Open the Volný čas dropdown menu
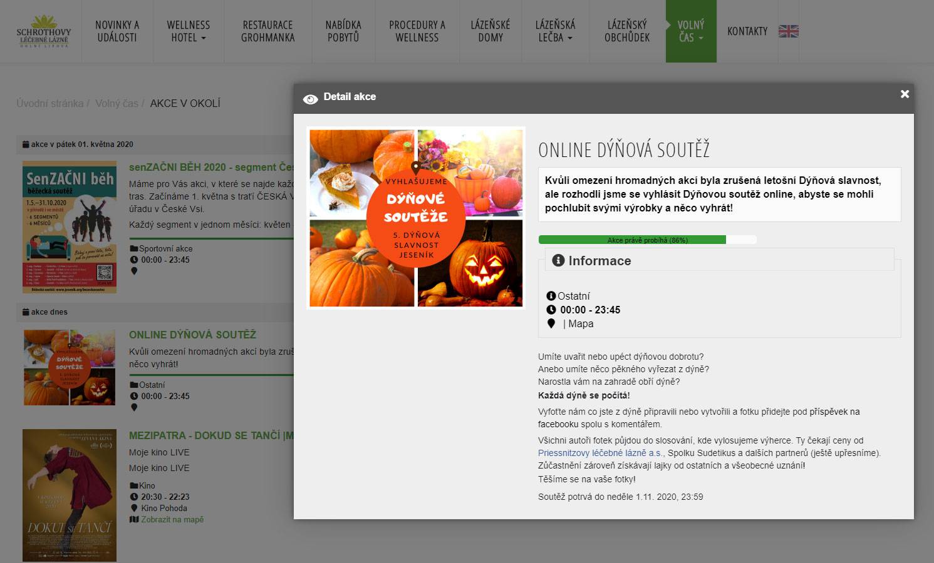This screenshot has width=934, height=563. click(x=690, y=31)
